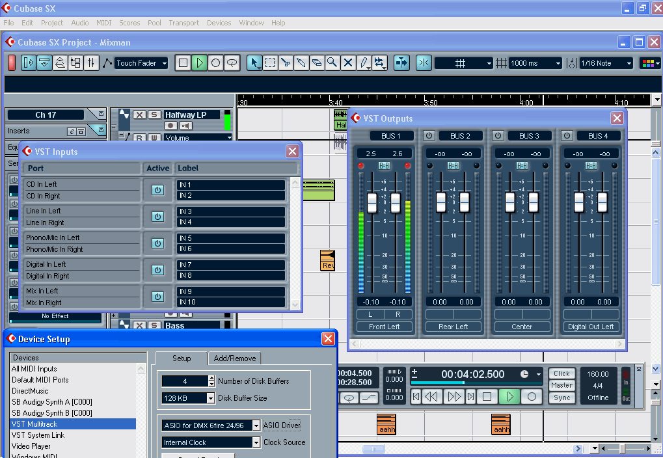Select the Glue tube tool
Screen dimensions: 663x458
(x=301, y=63)
